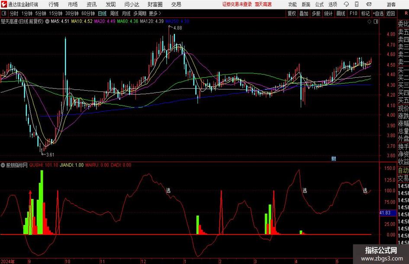Click the 叠加 overlay button
The width and height of the screenshot is (409, 264).
click(304, 13)
